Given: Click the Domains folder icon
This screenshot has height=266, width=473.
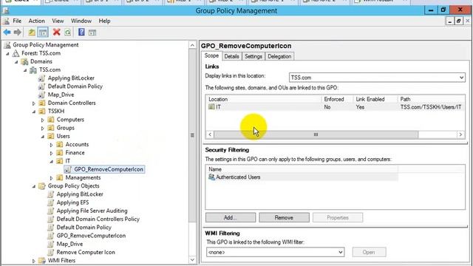Looking at the screenshot, I should click(x=24, y=61).
